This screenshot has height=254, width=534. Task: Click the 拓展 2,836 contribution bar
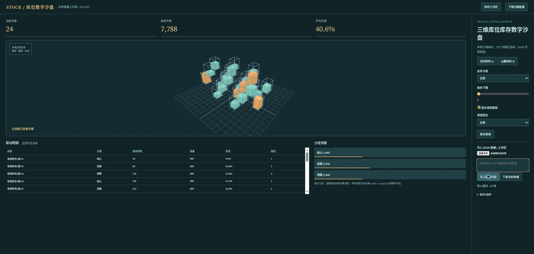point(390,164)
